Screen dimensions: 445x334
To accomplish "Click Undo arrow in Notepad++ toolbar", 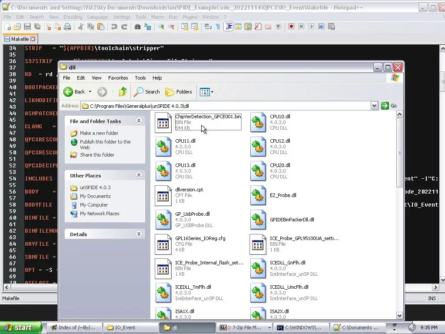I will pyautogui.click(x=114, y=27).
